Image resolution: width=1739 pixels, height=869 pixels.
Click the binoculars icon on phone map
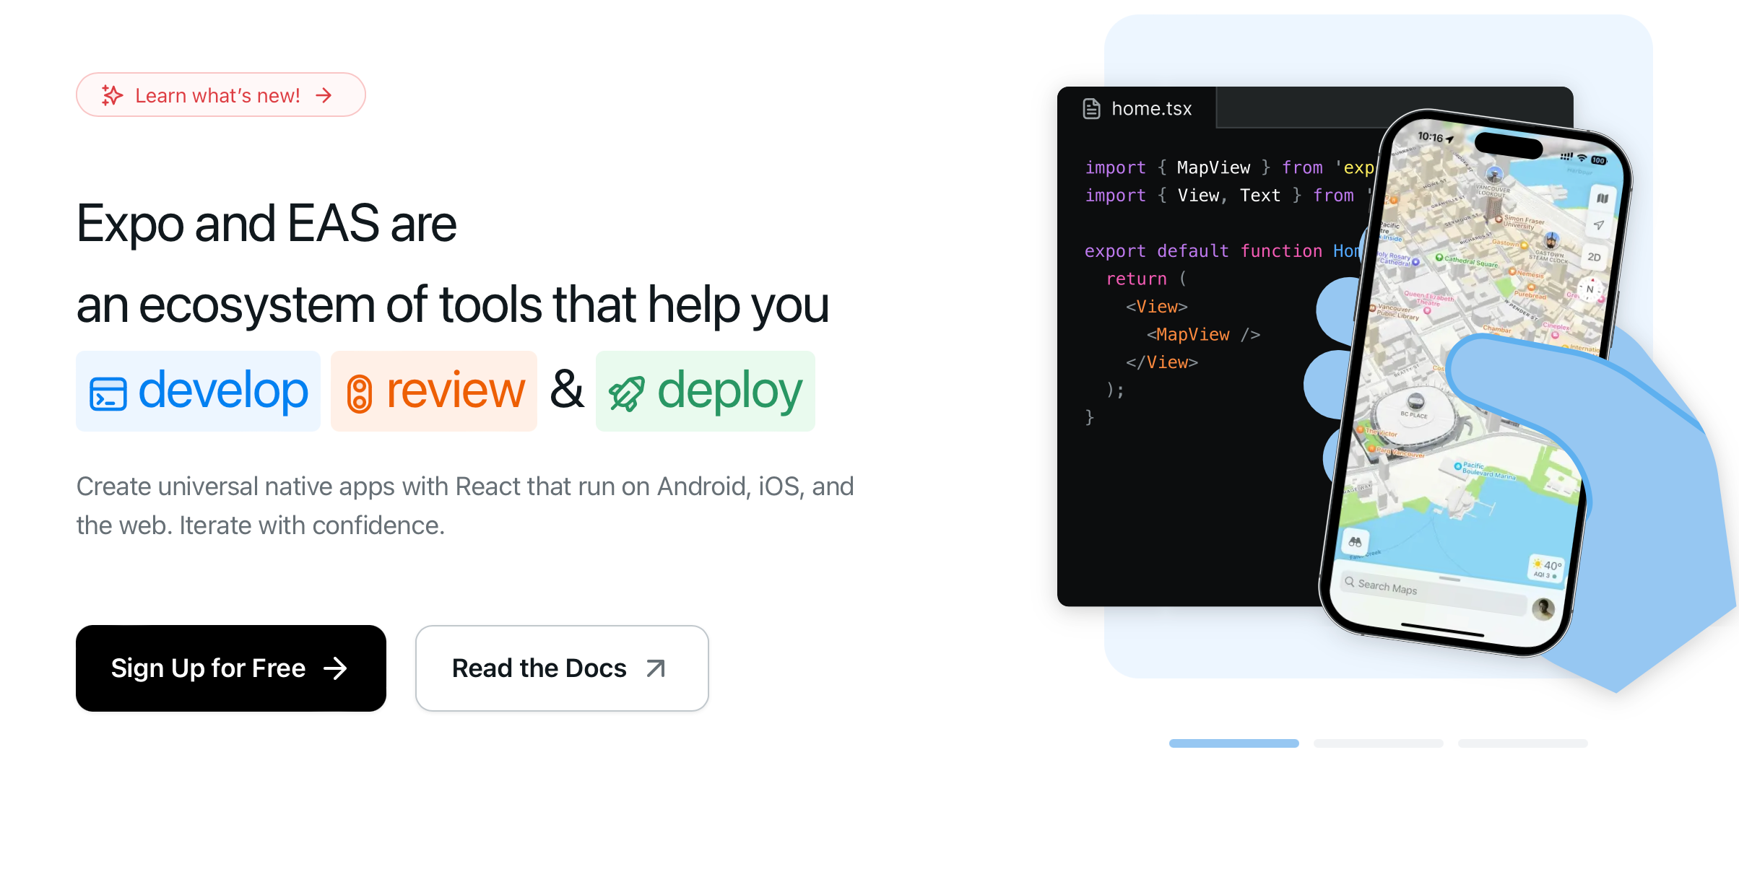click(1355, 541)
